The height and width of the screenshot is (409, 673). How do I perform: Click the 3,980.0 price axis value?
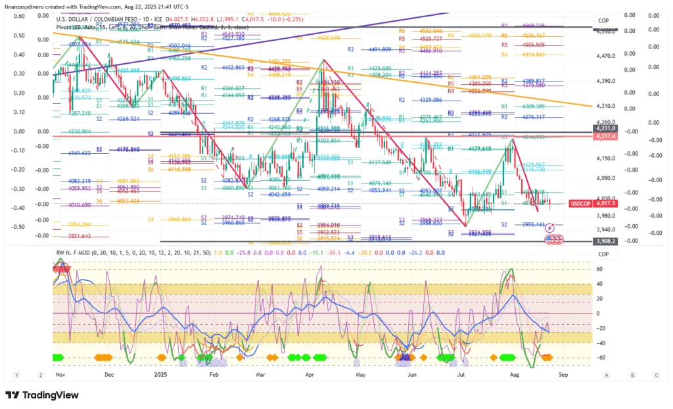point(606,216)
